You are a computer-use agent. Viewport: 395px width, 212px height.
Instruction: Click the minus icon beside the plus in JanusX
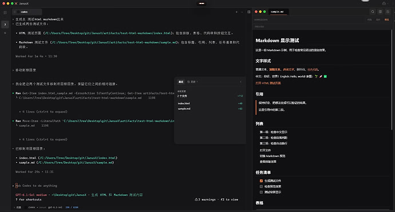242,12
